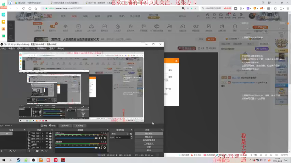The height and width of the screenshot is (163, 291).
Task: Click Douyu site search magnifier icon
Action: point(198,16)
